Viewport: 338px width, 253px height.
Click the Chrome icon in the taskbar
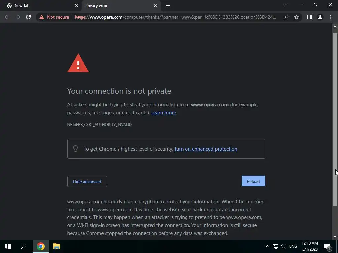[x=41, y=246]
